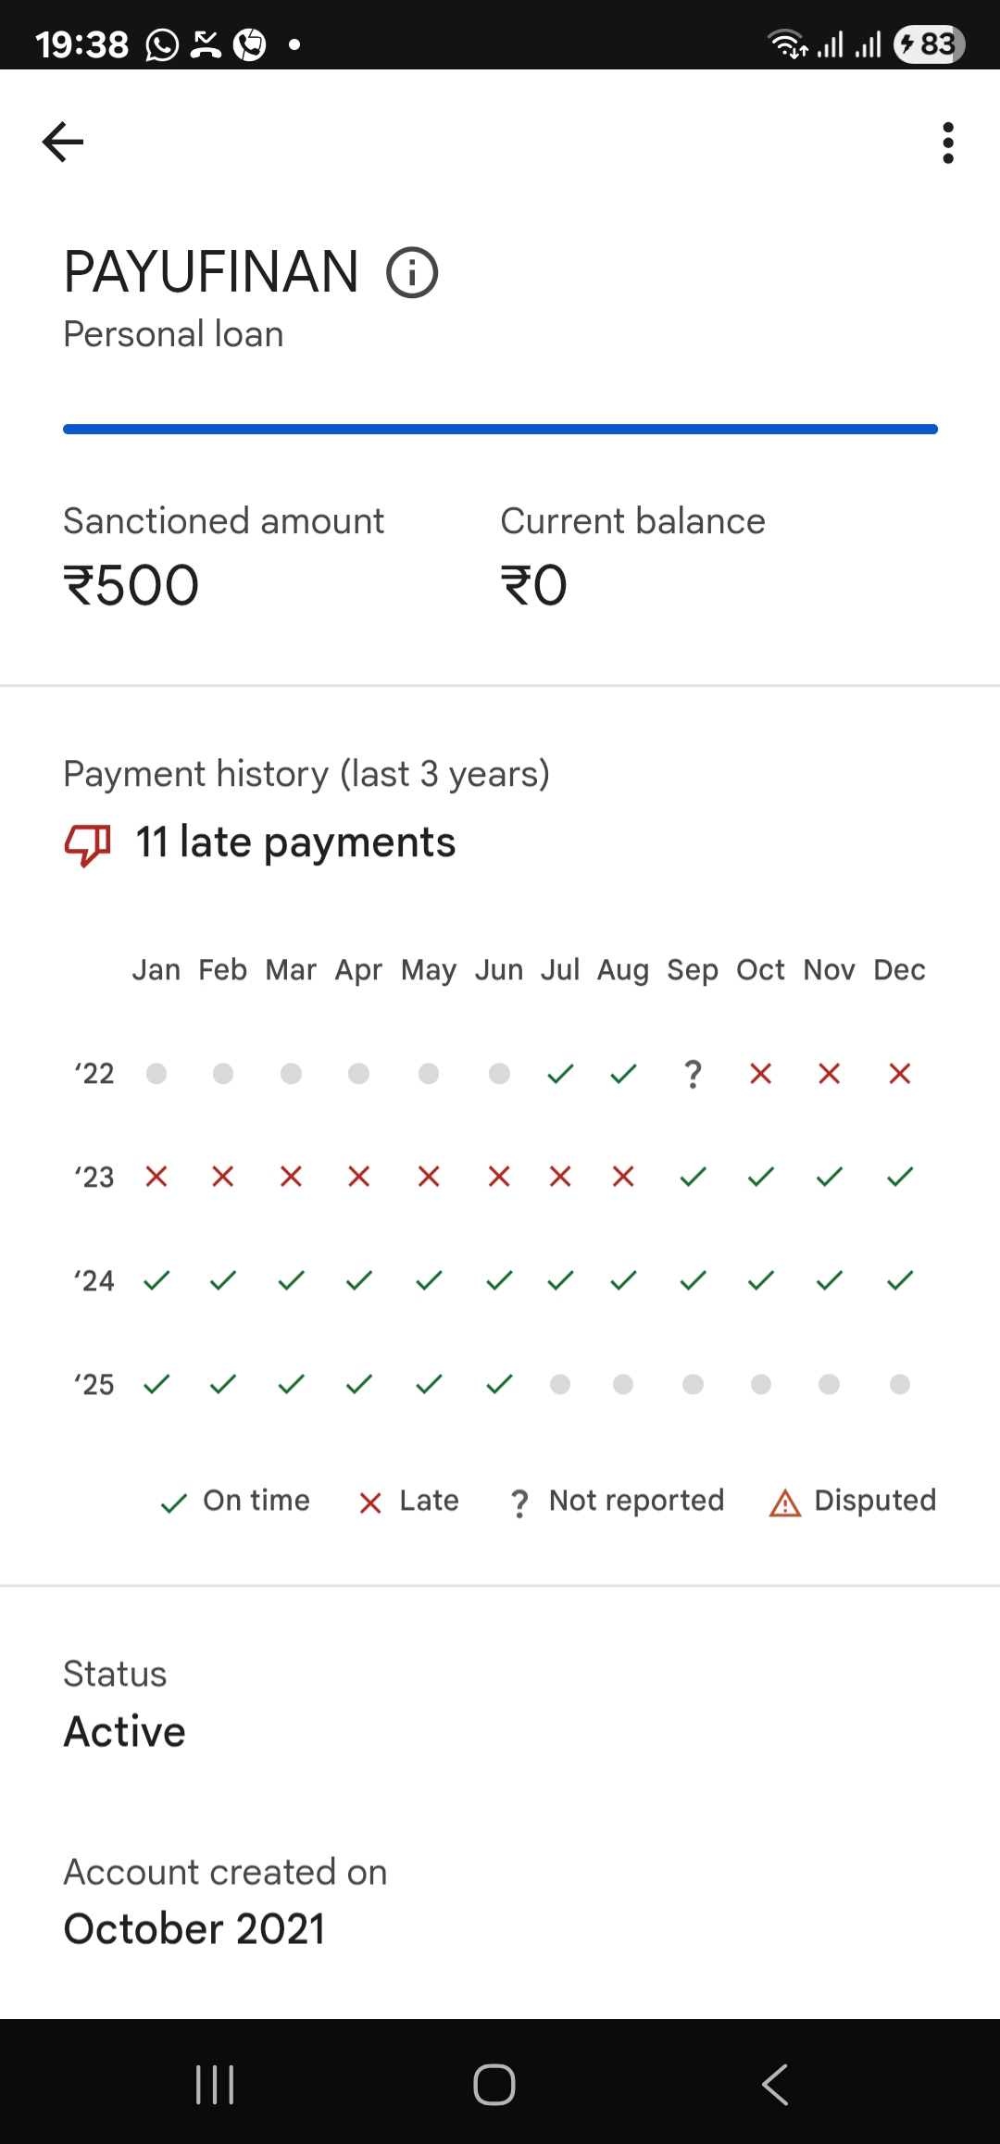
Task: Tap the Android recent apps button
Action: click(x=215, y=2085)
